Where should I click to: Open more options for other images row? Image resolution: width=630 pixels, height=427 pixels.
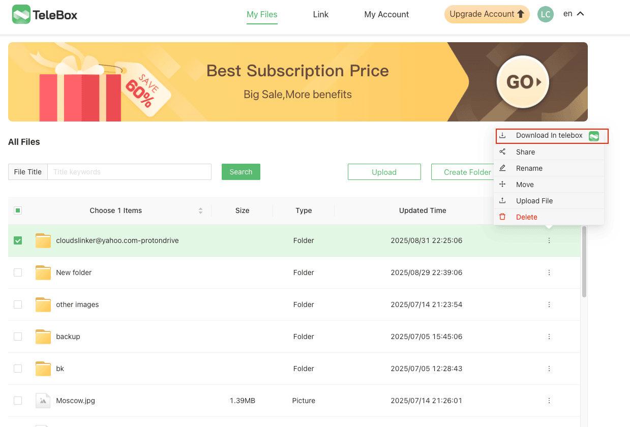(549, 304)
